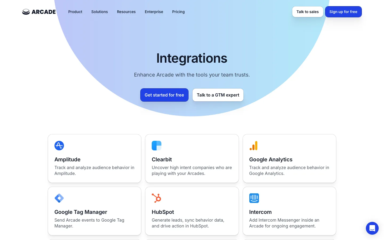Click Get started for free button
Image resolution: width=384 pixels, height=240 pixels.
point(164,95)
